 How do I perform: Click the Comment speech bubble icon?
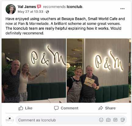pyautogui.click(x=56, y=108)
